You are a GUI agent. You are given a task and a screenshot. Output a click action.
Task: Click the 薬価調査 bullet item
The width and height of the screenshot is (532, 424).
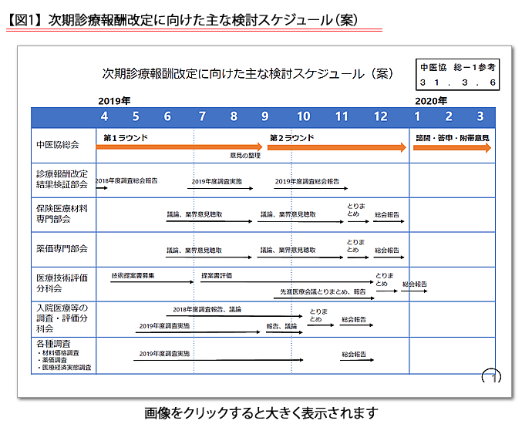pos(52,360)
